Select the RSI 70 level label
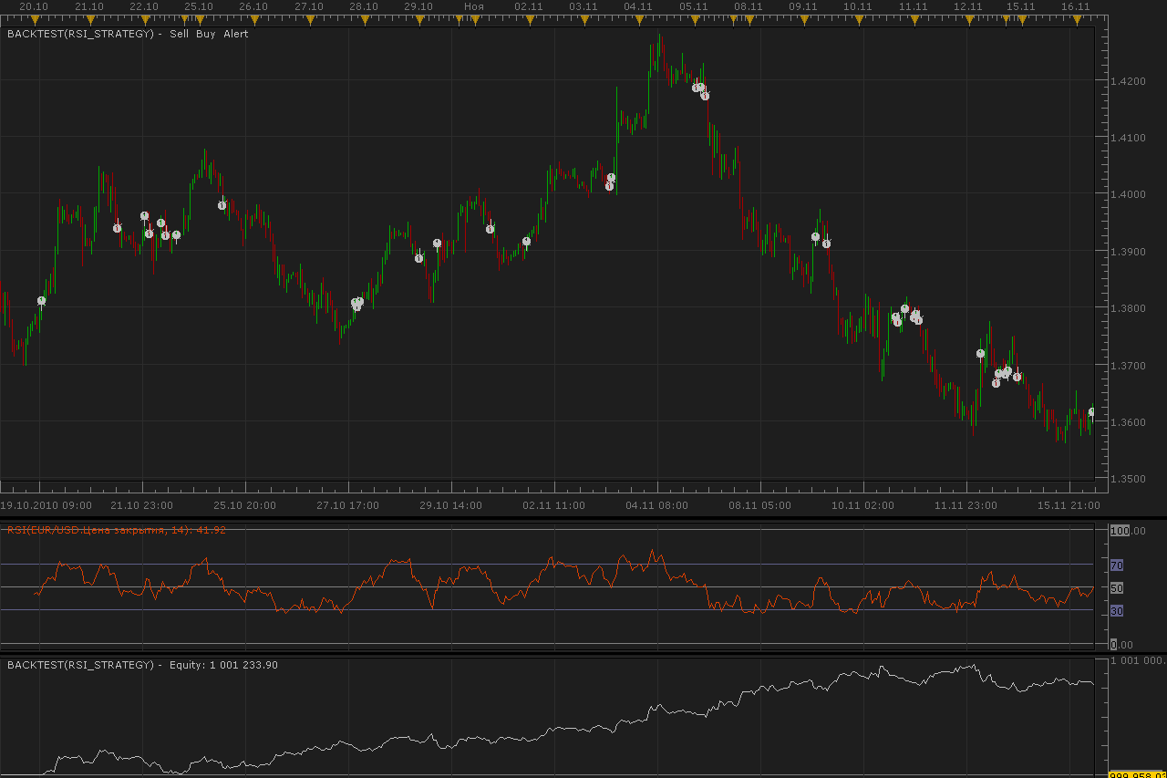 (x=1117, y=565)
